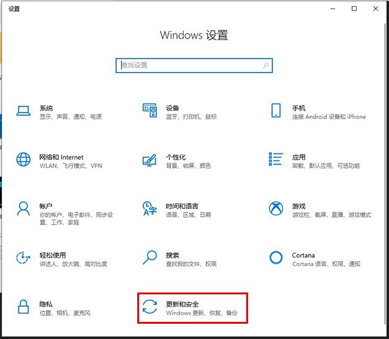389x339 pixels.
Task: Open 网络和 Internet globe icon
Action: coord(24,160)
